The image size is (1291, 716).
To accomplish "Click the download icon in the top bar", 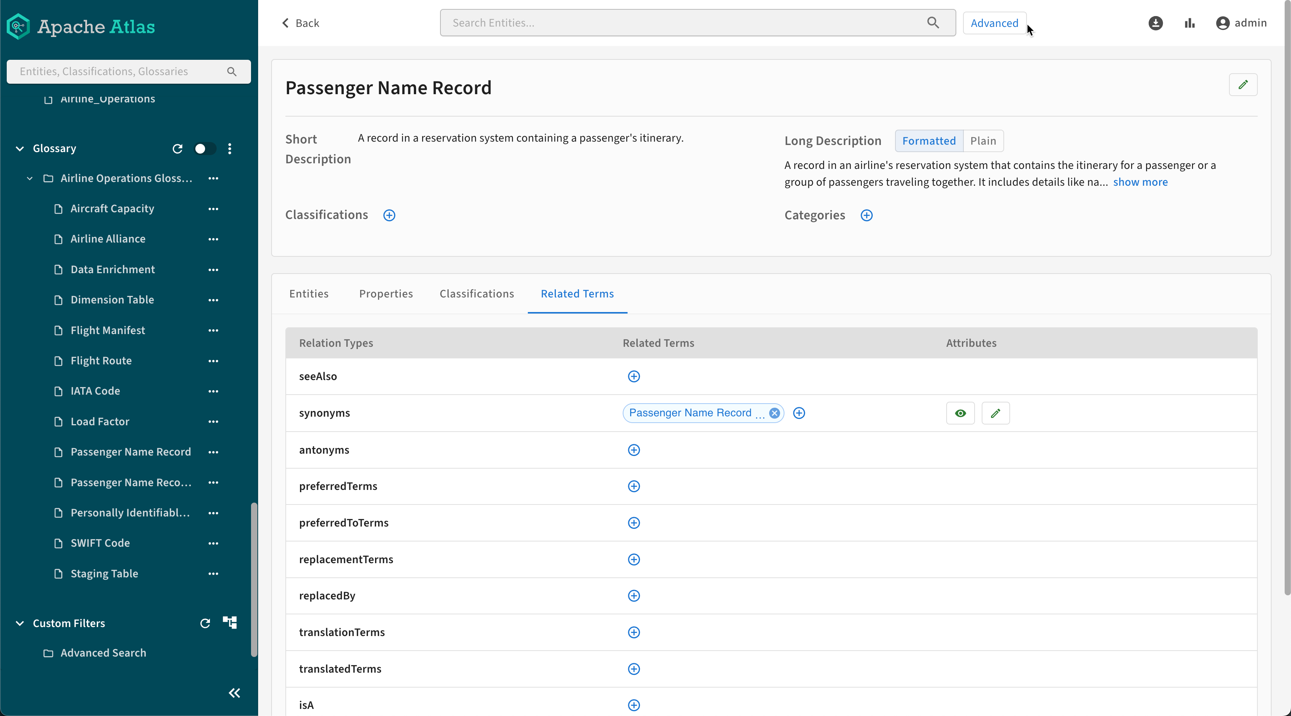I will (x=1155, y=23).
